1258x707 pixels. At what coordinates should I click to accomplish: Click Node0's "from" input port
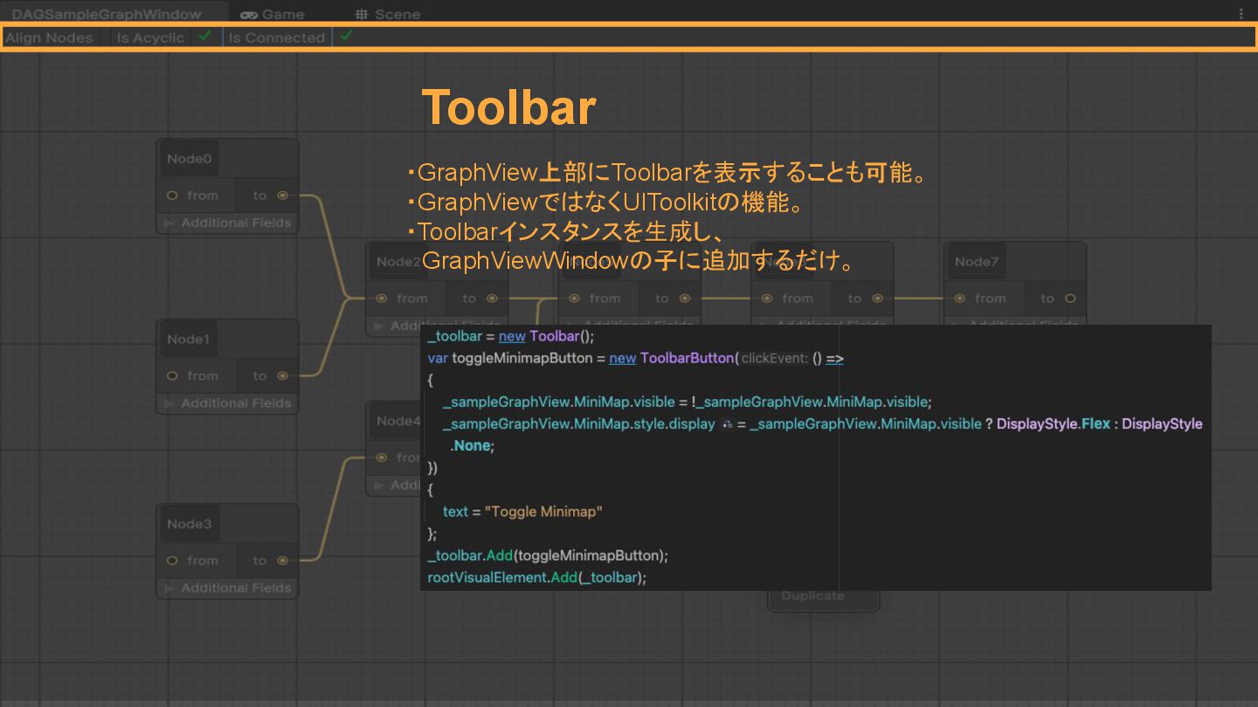tap(172, 196)
